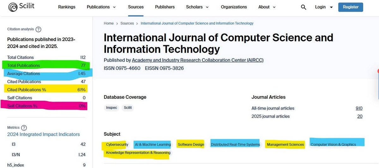Click the journal title heading

pyautogui.click(x=218, y=43)
